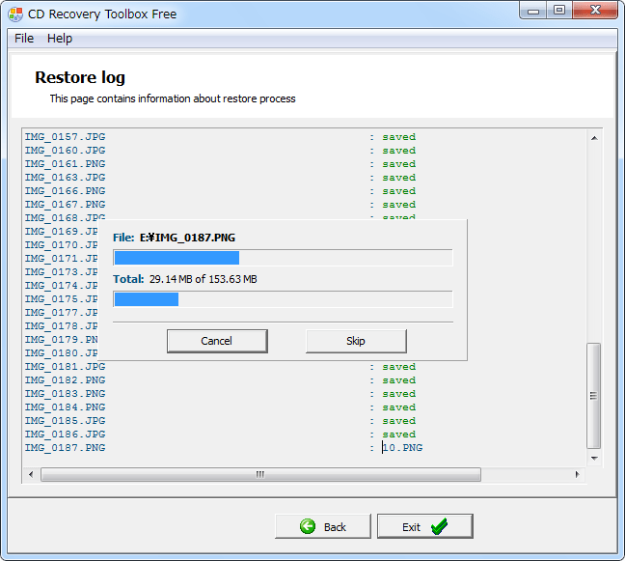Click the E:¥IMG_0187.PNG file path label

point(187,238)
